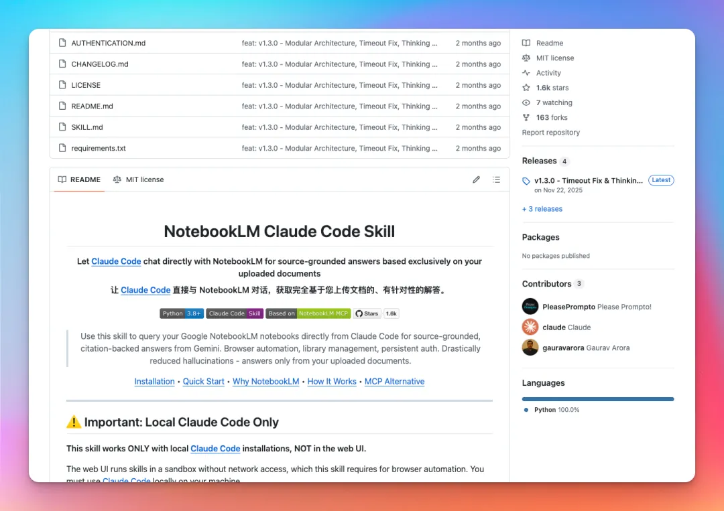Expand the + 3 releases link
The image size is (724, 511).
[x=542, y=209]
